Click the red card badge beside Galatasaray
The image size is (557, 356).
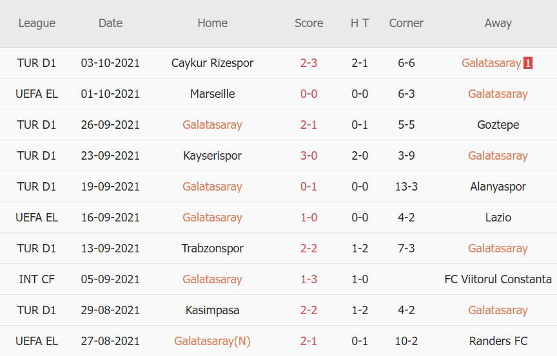(x=528, y=63)
